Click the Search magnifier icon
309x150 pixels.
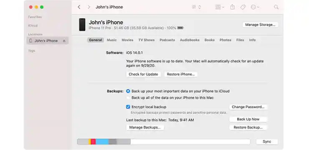[276, 7]
